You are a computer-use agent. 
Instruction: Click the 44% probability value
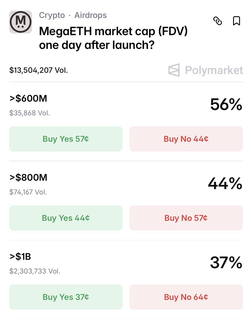point(225,183)
